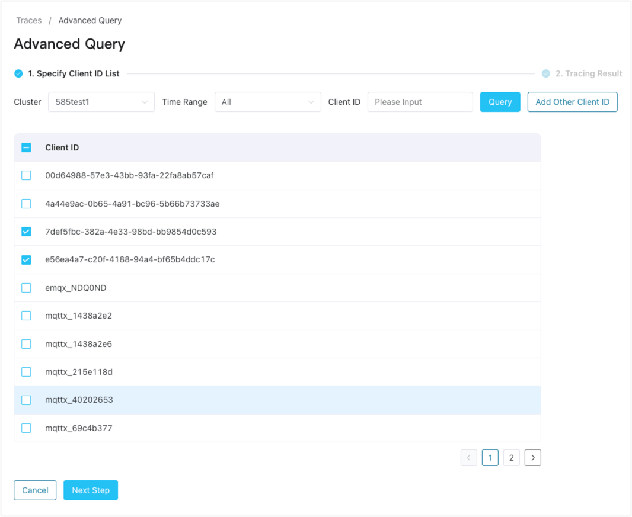Go to page 2 of results
The height and width of the screenshot is (517, 632).
point(511,457)
